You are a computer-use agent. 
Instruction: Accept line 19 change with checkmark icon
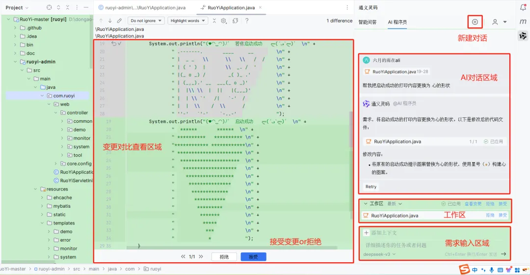120,44
